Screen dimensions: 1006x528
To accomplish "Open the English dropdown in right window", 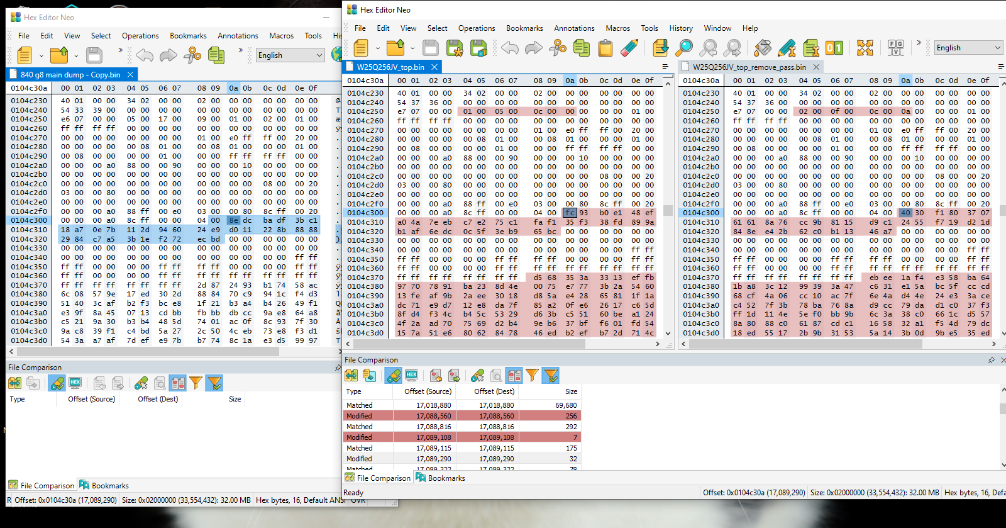I will point(968,48).
